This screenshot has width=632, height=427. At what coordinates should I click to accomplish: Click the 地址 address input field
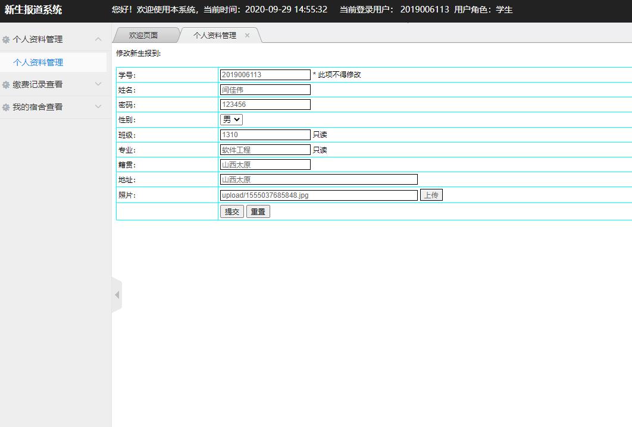click(318, 179)
